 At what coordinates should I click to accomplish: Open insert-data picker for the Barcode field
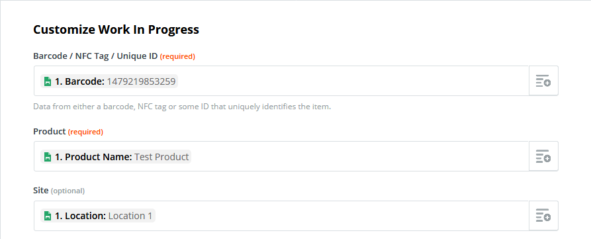point(543,81)
